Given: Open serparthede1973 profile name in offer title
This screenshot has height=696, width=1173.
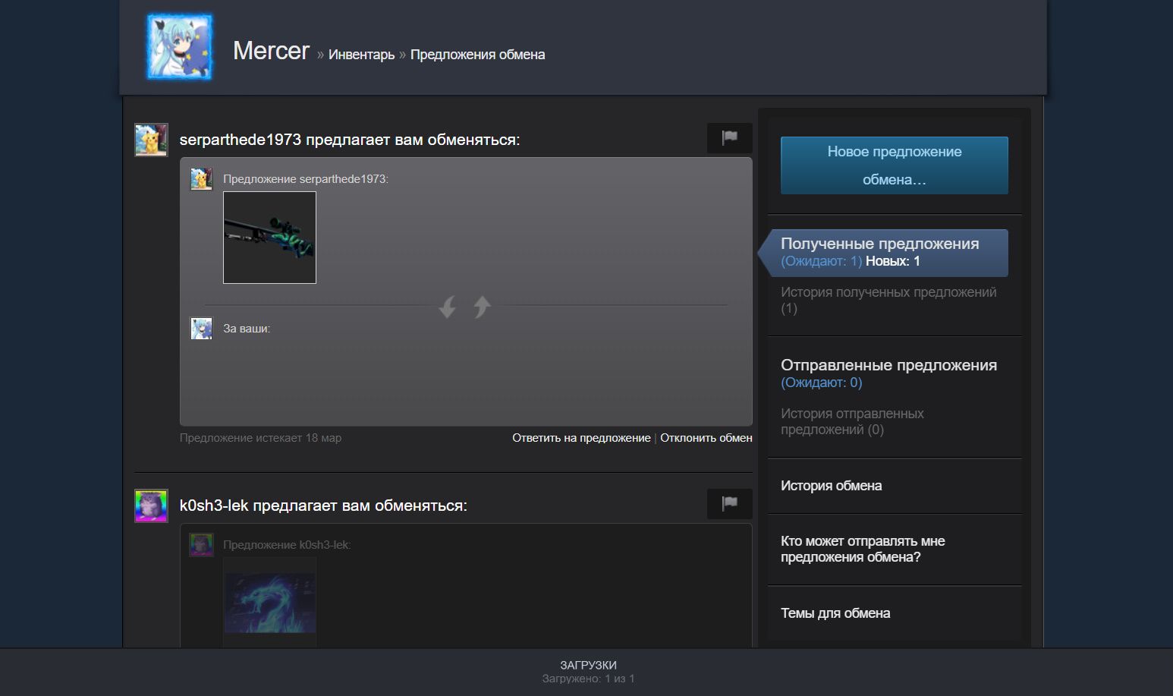Looking at the screenshot, I should point(241,140).
